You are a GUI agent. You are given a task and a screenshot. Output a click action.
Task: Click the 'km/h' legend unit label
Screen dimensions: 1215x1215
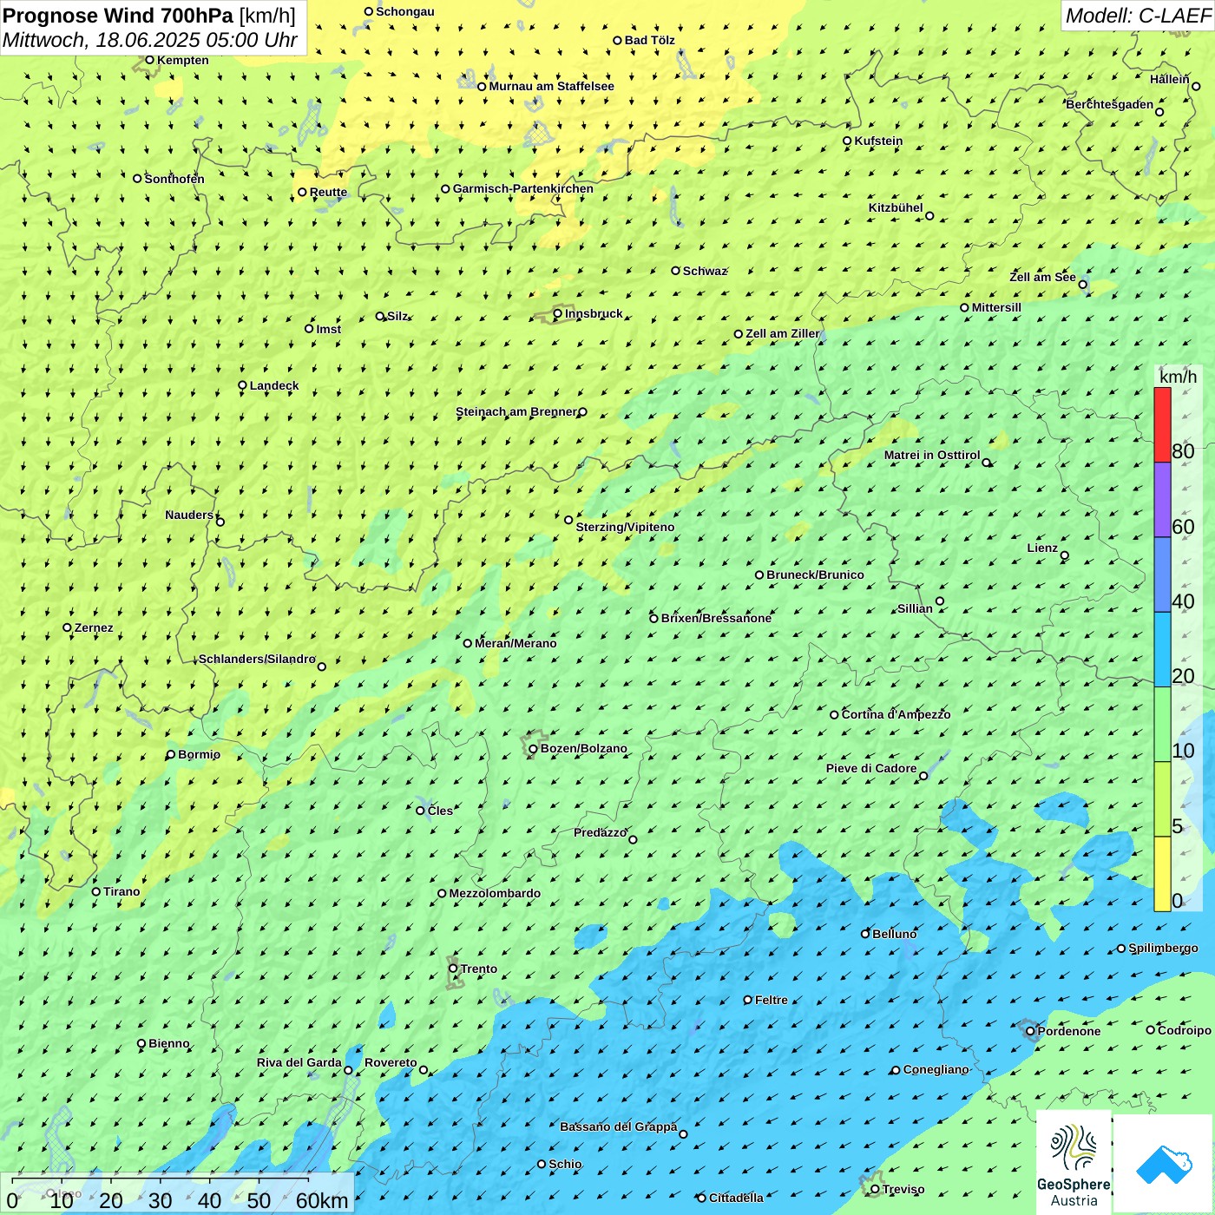[x=1178, y=377]
